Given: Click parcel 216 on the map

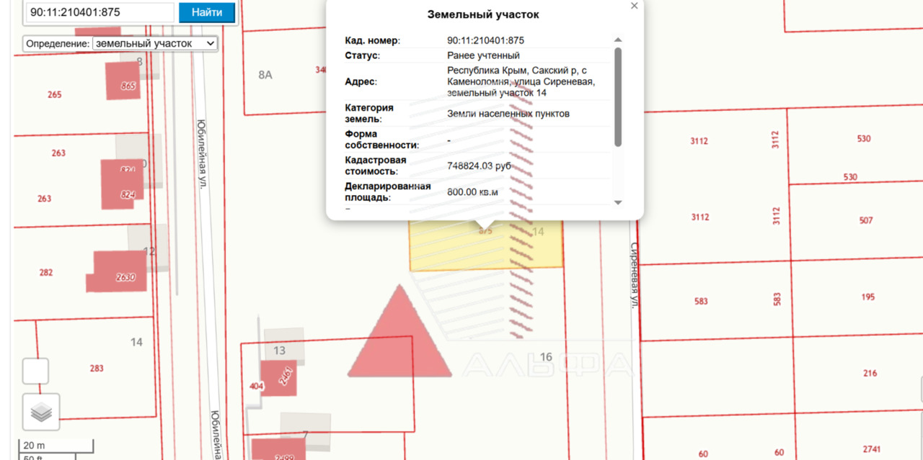Looking at the screenshot, I should click(x=870, y=373).
